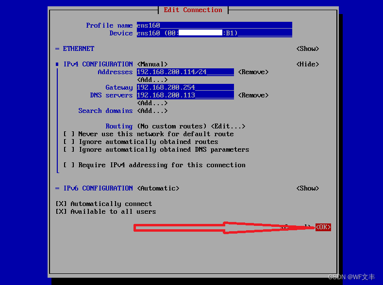Show the ETHERNET section
Screen dimensions: 383x285
308,49
